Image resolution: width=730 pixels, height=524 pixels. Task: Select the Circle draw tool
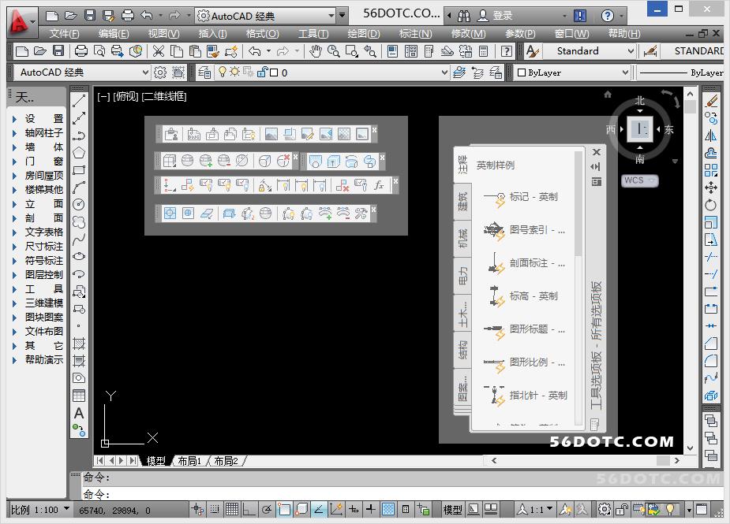[x=79, y=204]
